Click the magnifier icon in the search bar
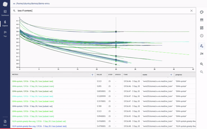Viewport: 207px width, 129px height. (x=14, y=11)
